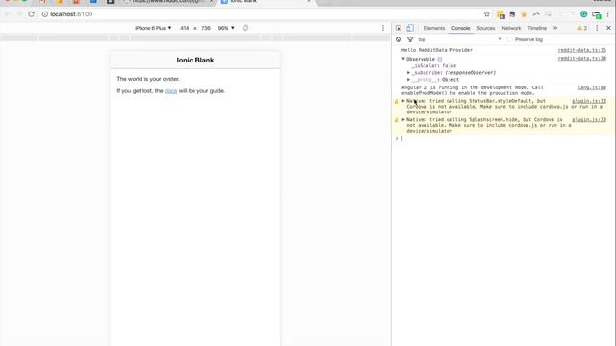Select the inspect element picker tool
The width and height of the screenshot is (616, 346).
point(398,28)
